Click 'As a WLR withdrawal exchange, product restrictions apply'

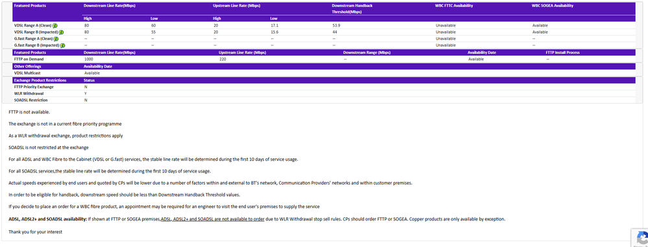(x=66, y=135)
